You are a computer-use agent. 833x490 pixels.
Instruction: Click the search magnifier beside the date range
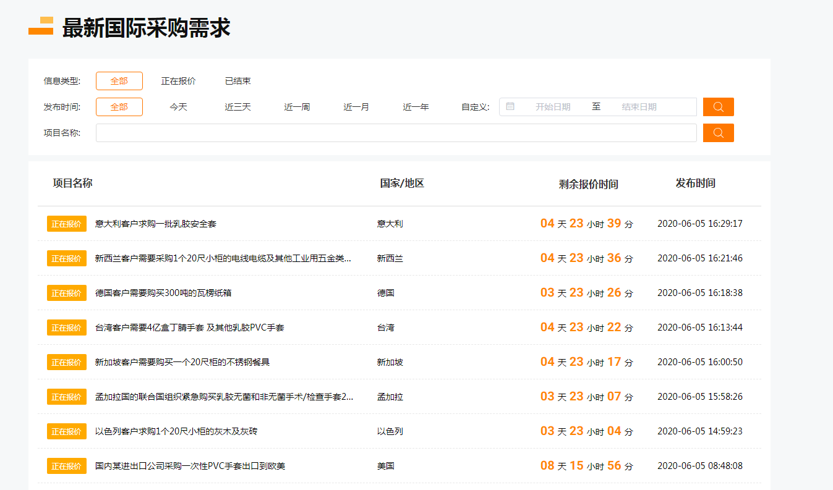coord(718,106)
